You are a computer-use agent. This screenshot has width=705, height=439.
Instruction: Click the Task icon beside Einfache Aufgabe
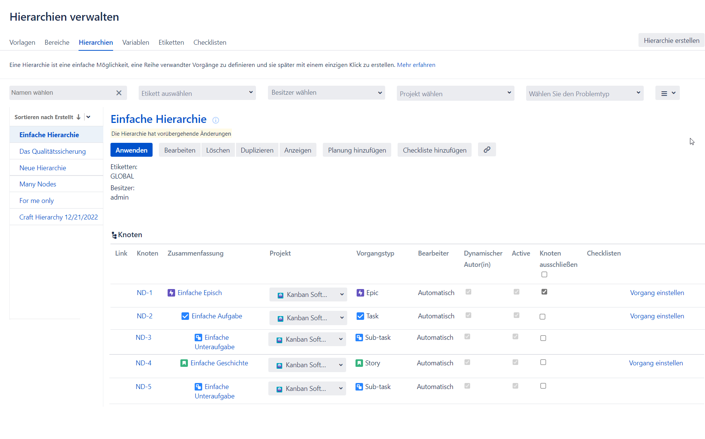click(x=185, y=316)
